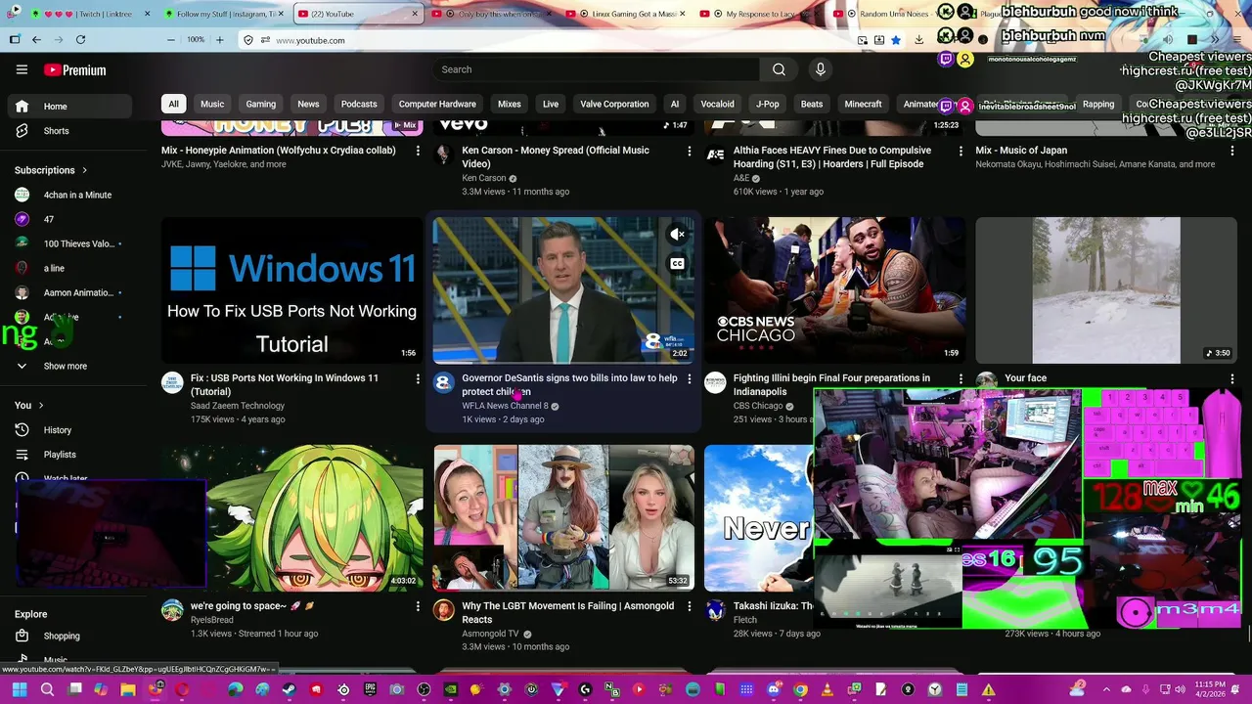Expand Show more subscriptions

pos(68,366)
